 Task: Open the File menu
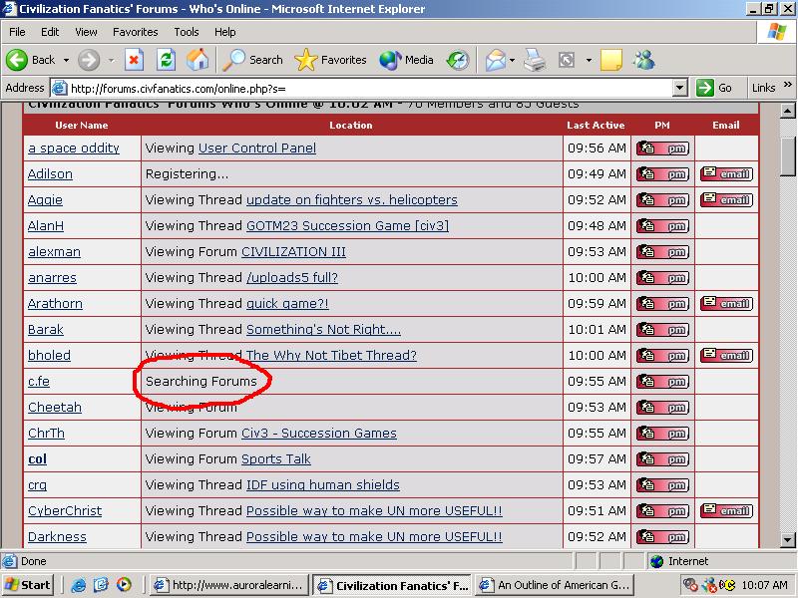click(x=17, y=32)
